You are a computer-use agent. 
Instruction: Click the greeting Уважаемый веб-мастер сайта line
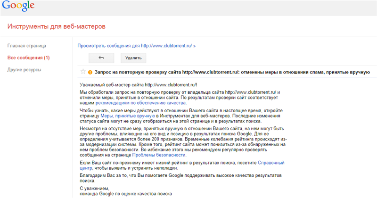click(x=139, y=85)
